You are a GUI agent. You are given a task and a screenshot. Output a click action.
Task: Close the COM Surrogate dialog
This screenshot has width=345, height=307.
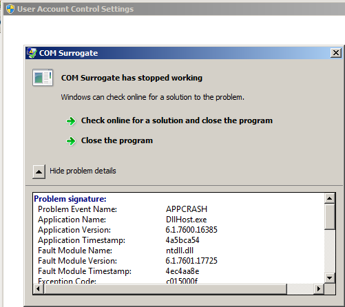pyautogui.click(x=336, y=53)
